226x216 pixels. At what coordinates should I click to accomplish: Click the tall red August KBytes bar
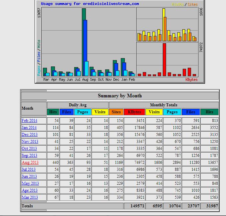(164, 59)
